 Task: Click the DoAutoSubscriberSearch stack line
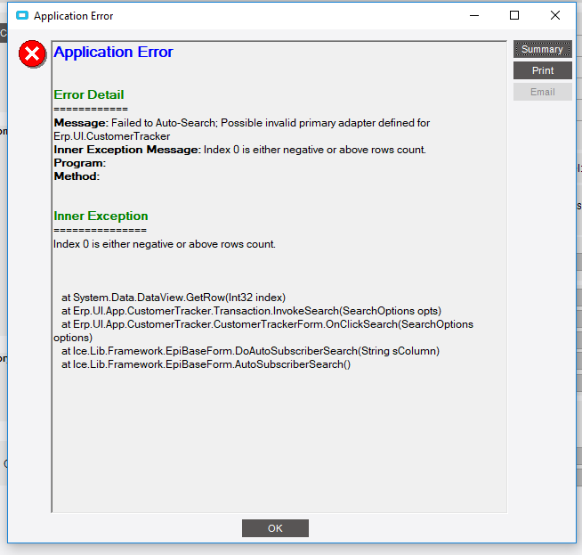coord(251,351)
